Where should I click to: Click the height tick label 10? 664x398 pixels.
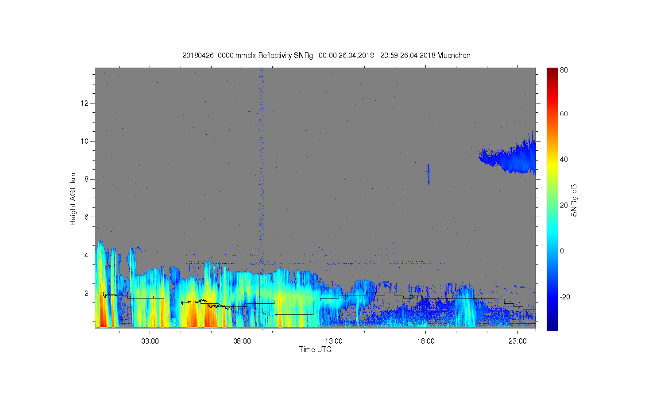[85, 141]
